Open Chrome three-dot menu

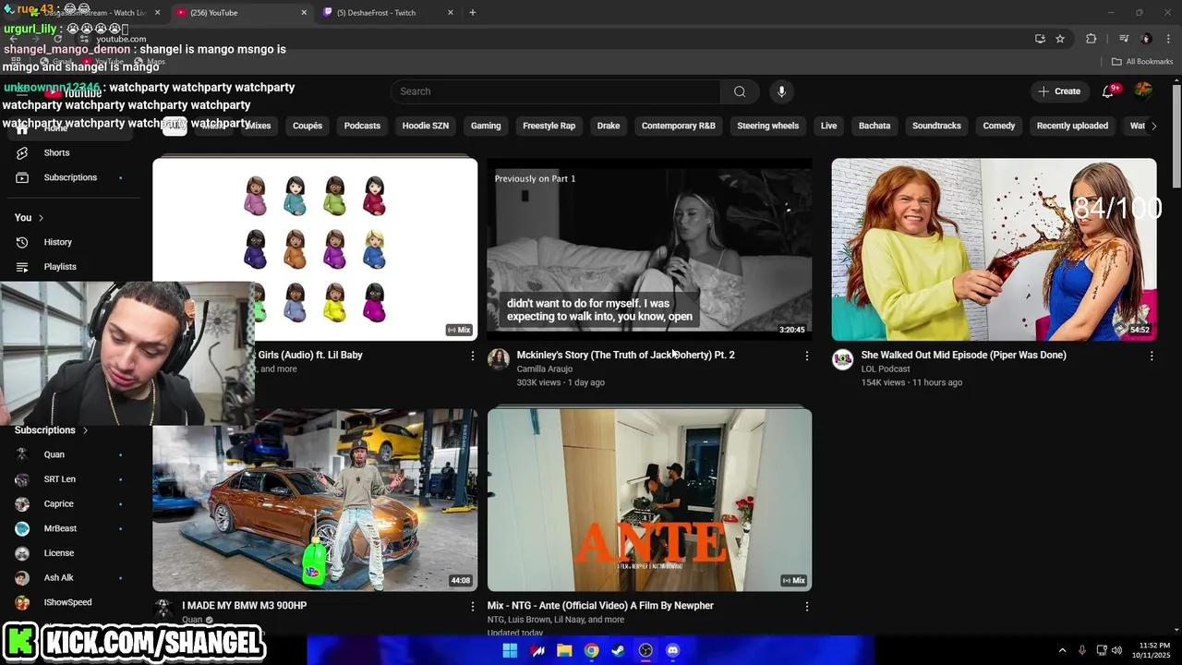click(x=1169, y=39)
